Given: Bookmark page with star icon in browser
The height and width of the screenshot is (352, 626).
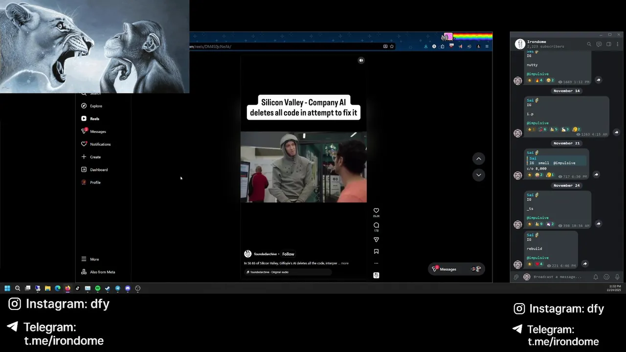Looking at the screenshot, I should tap(392, 46).
